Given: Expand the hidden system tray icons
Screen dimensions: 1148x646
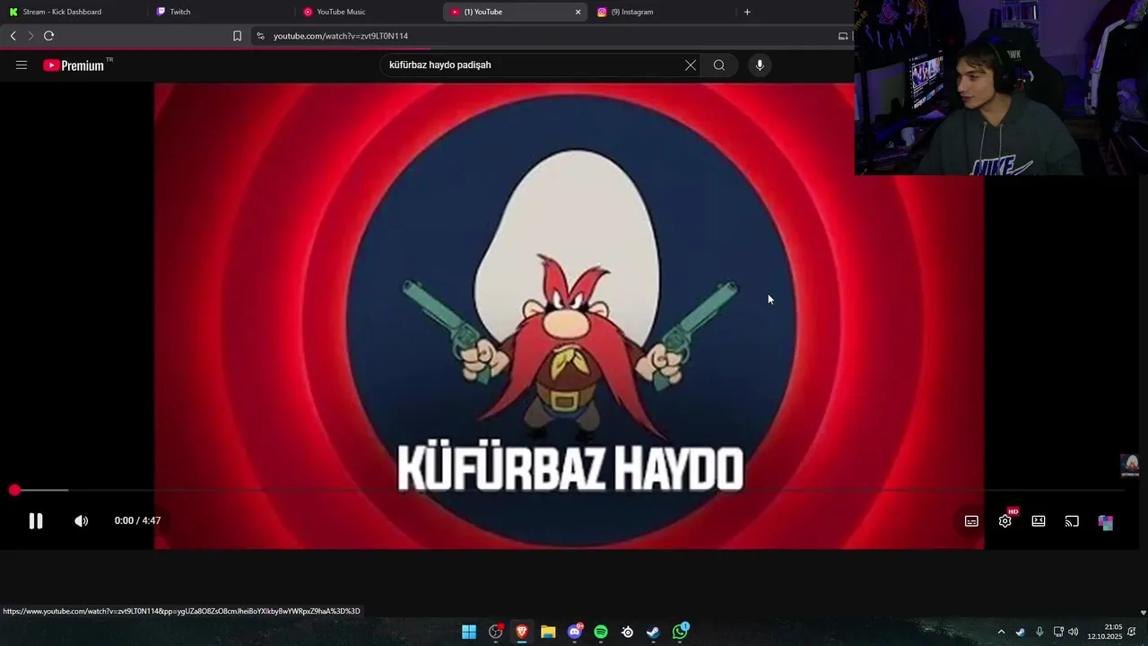Looking at the screenshot, I should [1002, 632].
